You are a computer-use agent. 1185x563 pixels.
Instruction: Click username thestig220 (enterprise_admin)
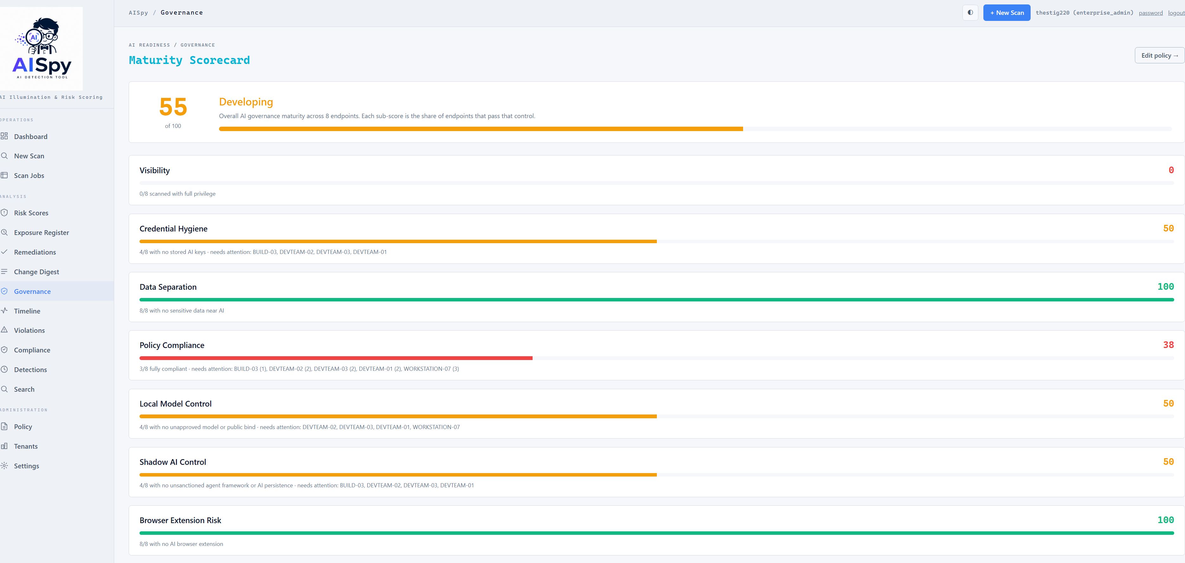pyautogui.click(x=1084, y=13)
